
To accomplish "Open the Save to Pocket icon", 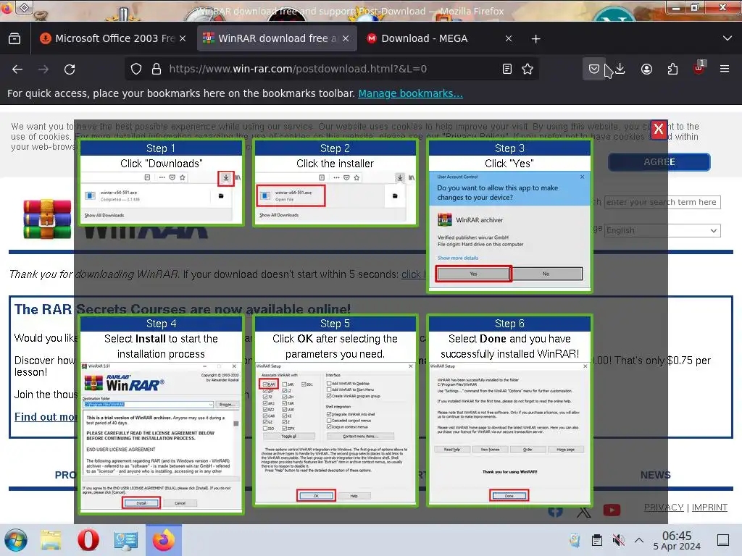I will [x=594, y=69].
